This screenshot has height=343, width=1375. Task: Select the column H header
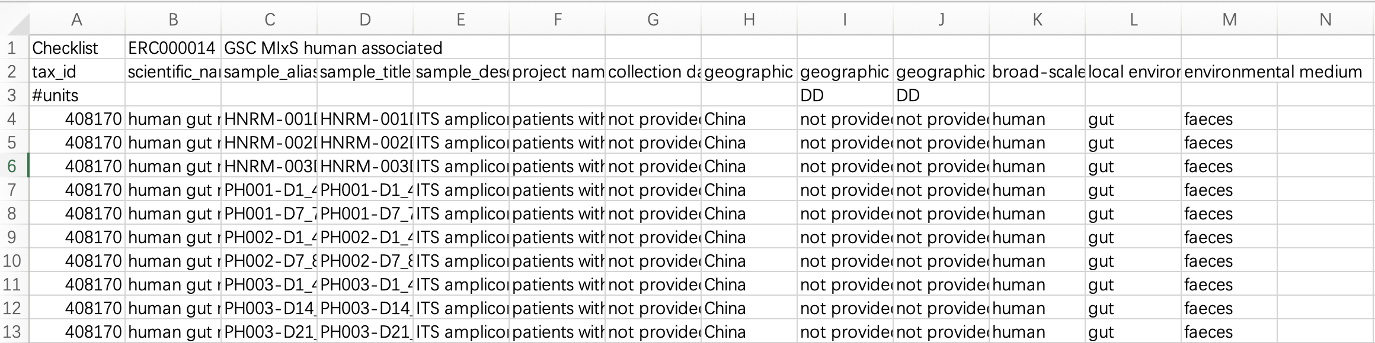pos(749,20)
